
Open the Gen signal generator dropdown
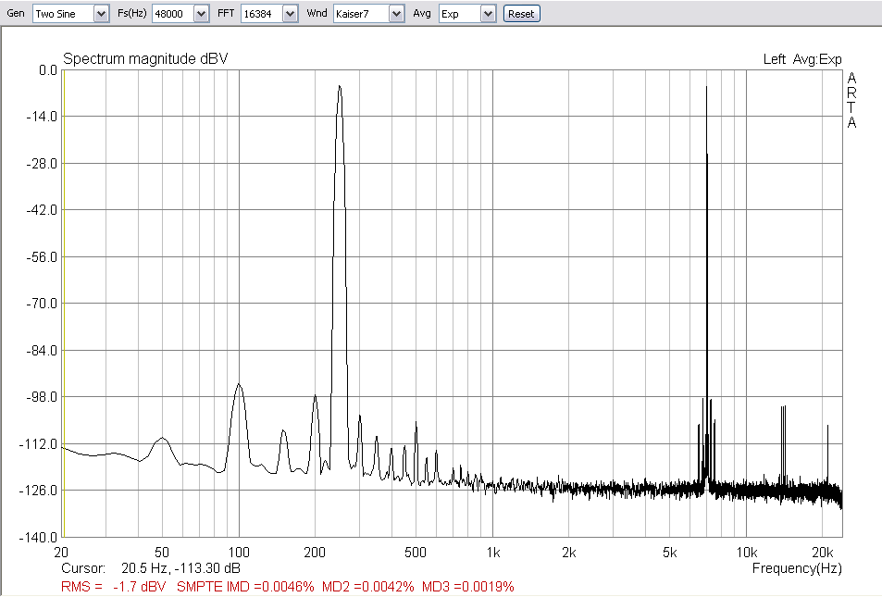pos(101,14)
